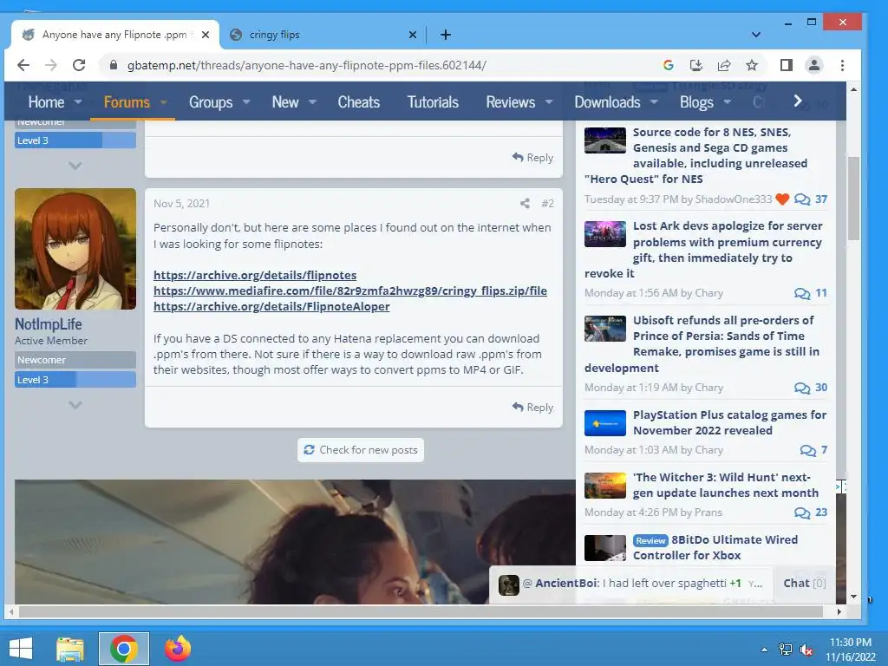Click the comments icon with 37 replies
Image resolution: width=888 pixels, height=666 pixels.
[802, 199]
